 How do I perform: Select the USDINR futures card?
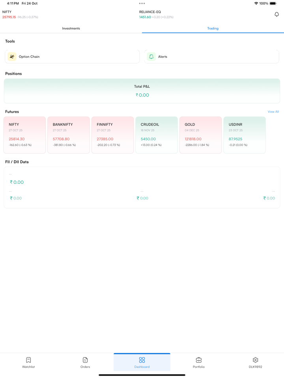coord(245,135)
